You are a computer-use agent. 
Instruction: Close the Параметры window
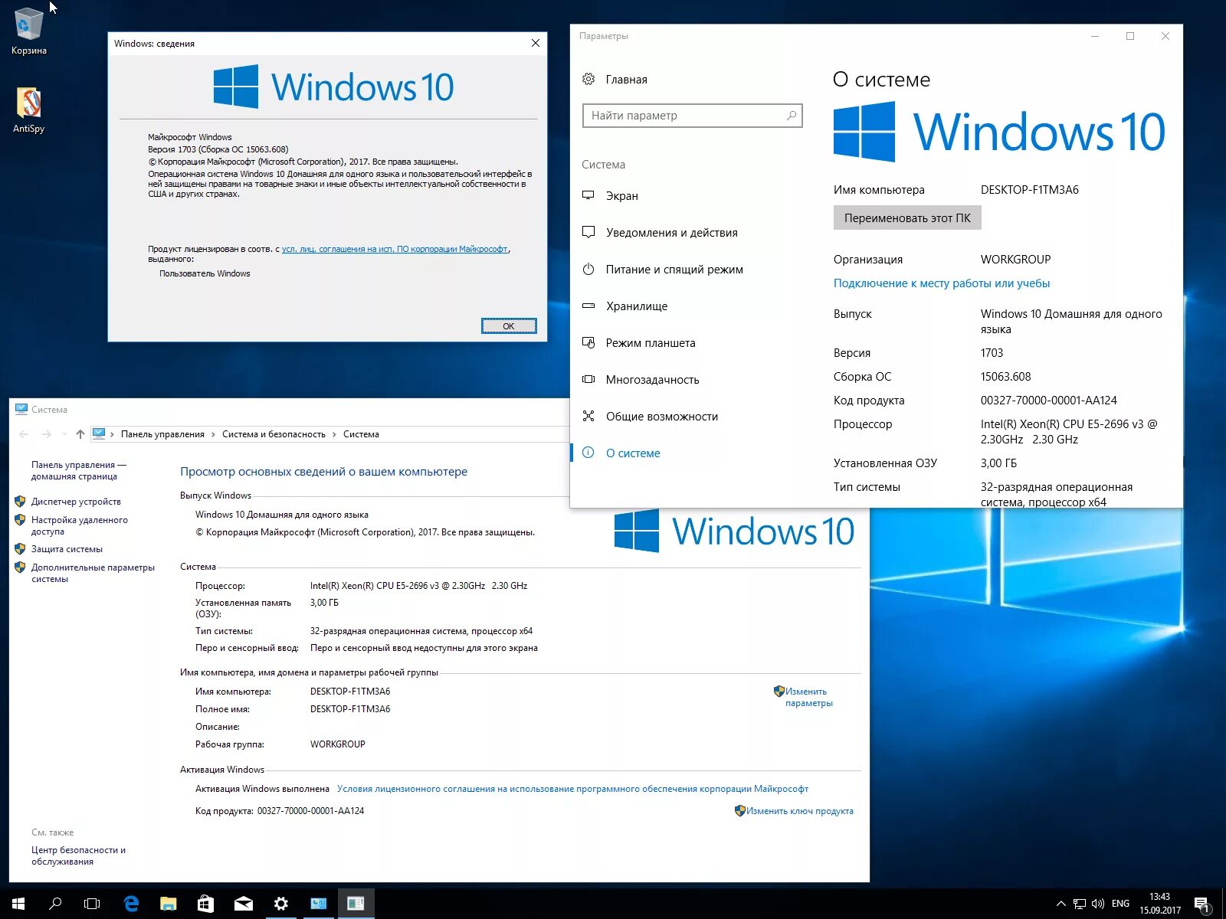(1165, 36)
